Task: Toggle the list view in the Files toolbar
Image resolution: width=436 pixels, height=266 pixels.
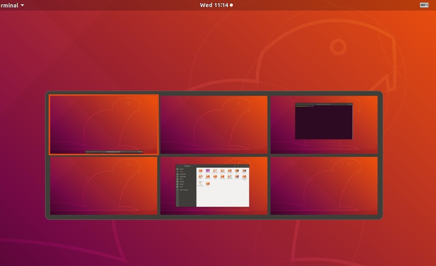Action: 238,165
